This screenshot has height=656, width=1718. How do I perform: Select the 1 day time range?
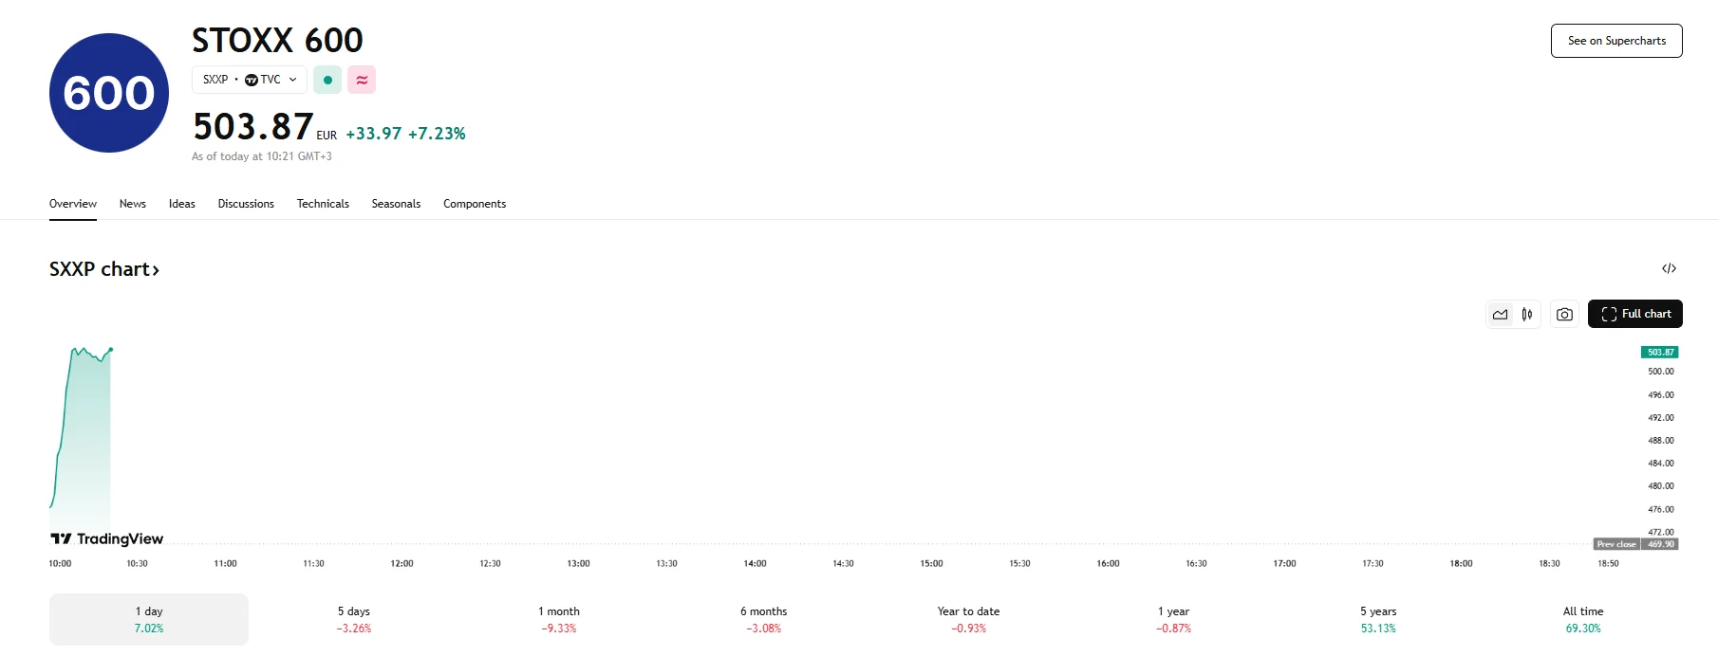click(x=149, y=619)
